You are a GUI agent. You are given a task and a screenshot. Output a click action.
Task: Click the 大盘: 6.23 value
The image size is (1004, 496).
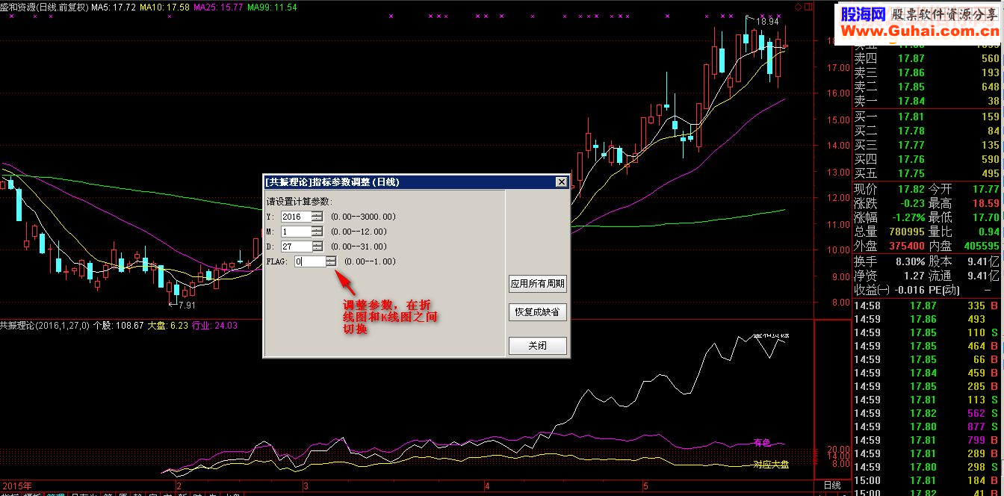168,326
